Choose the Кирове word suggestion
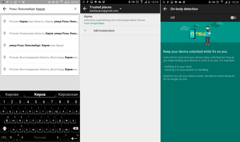Image resolution: width=240 pixels, height=142 pixels. 12,94
